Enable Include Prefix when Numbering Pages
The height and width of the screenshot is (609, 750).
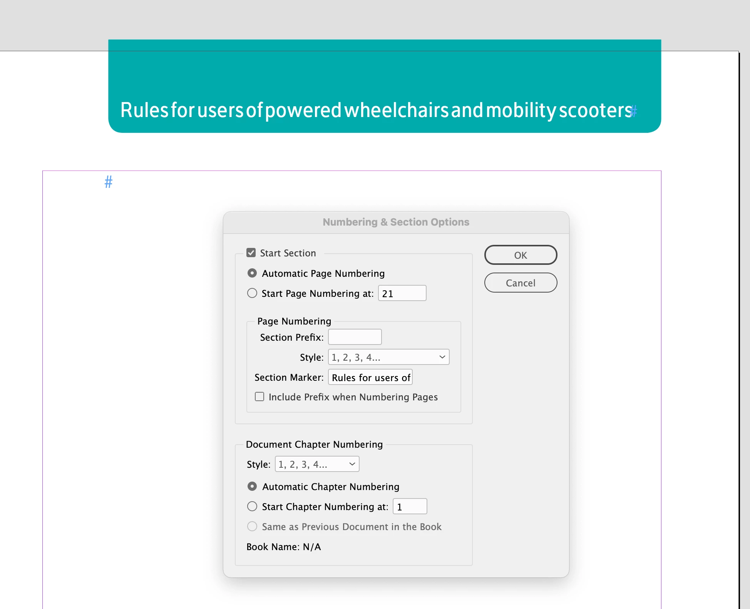[x=260, y=397]
